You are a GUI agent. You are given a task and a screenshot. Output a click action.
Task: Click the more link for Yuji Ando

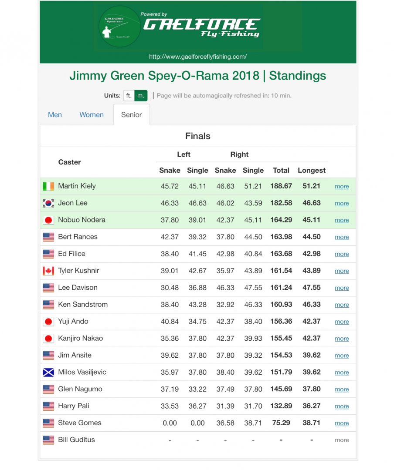[342, 322]
